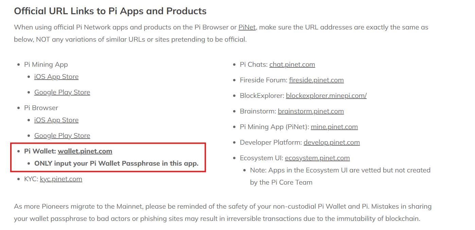
Task: Open the ecosystem.pinet.com link
Action: coord(317,158)
